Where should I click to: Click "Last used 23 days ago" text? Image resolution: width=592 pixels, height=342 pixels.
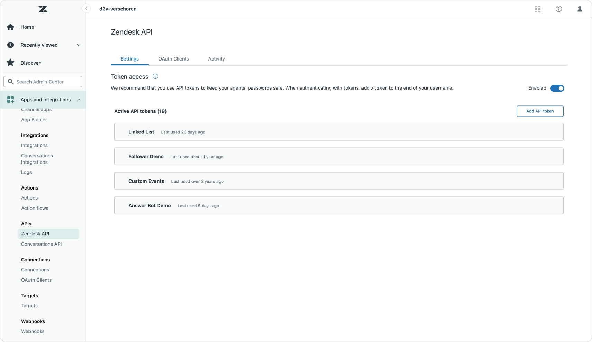tap(183, 132)
